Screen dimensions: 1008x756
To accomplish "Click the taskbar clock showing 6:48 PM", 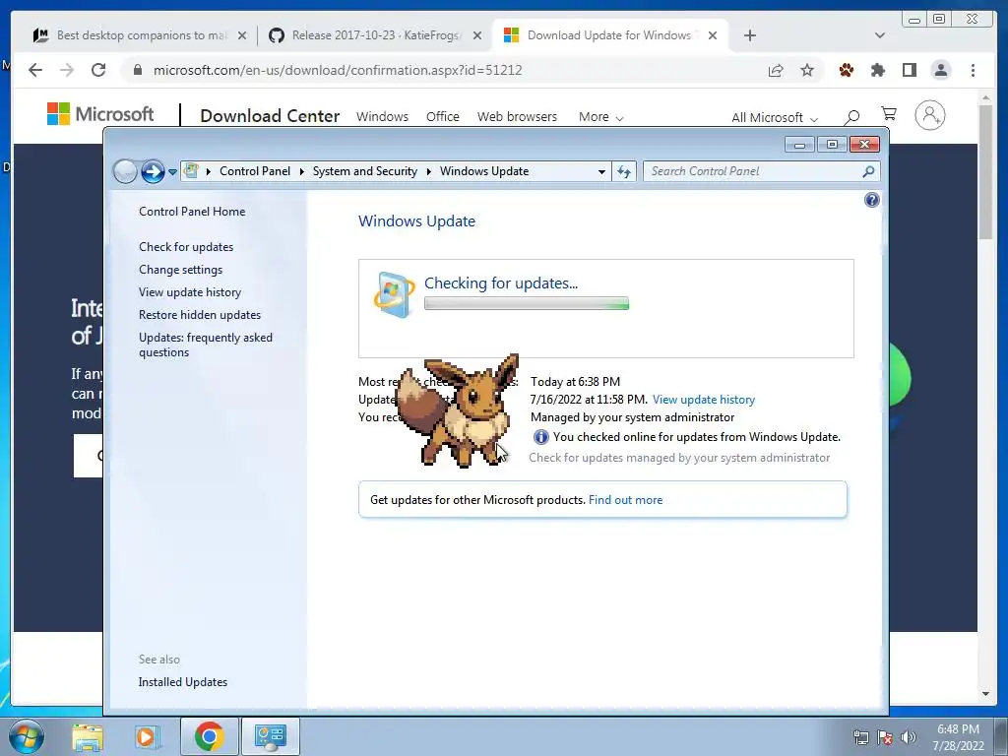I will (958, 737).
